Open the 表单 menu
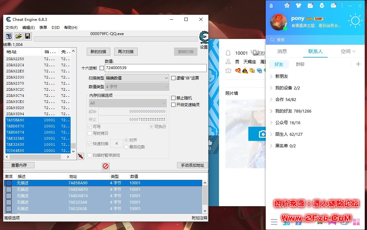 coord(43,28)
